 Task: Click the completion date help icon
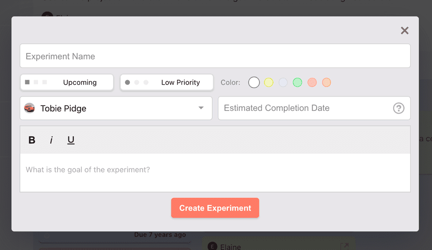coord(398,108)
